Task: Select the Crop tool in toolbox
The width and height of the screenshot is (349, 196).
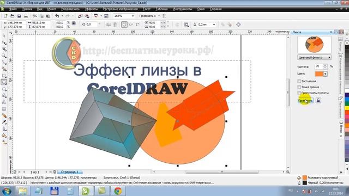Action: pyautogui.click(x=4, y=49)
